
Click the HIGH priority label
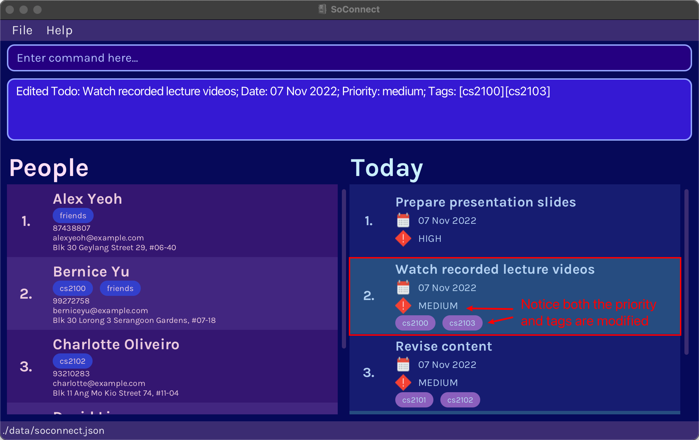click(430, 239)
